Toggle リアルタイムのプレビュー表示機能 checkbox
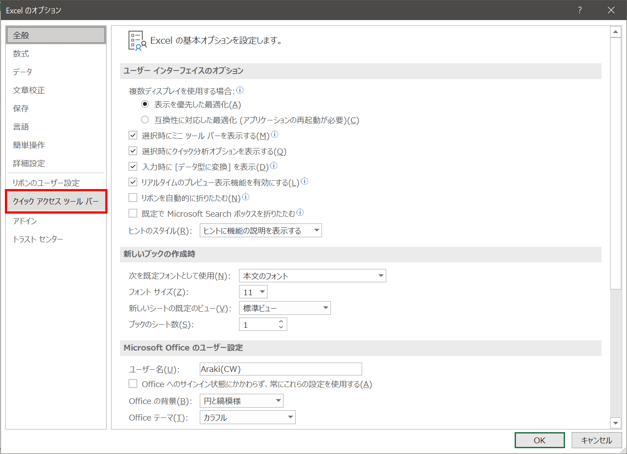Image resolution: width=627 pixels, height=454 pixels. point(133,182)
